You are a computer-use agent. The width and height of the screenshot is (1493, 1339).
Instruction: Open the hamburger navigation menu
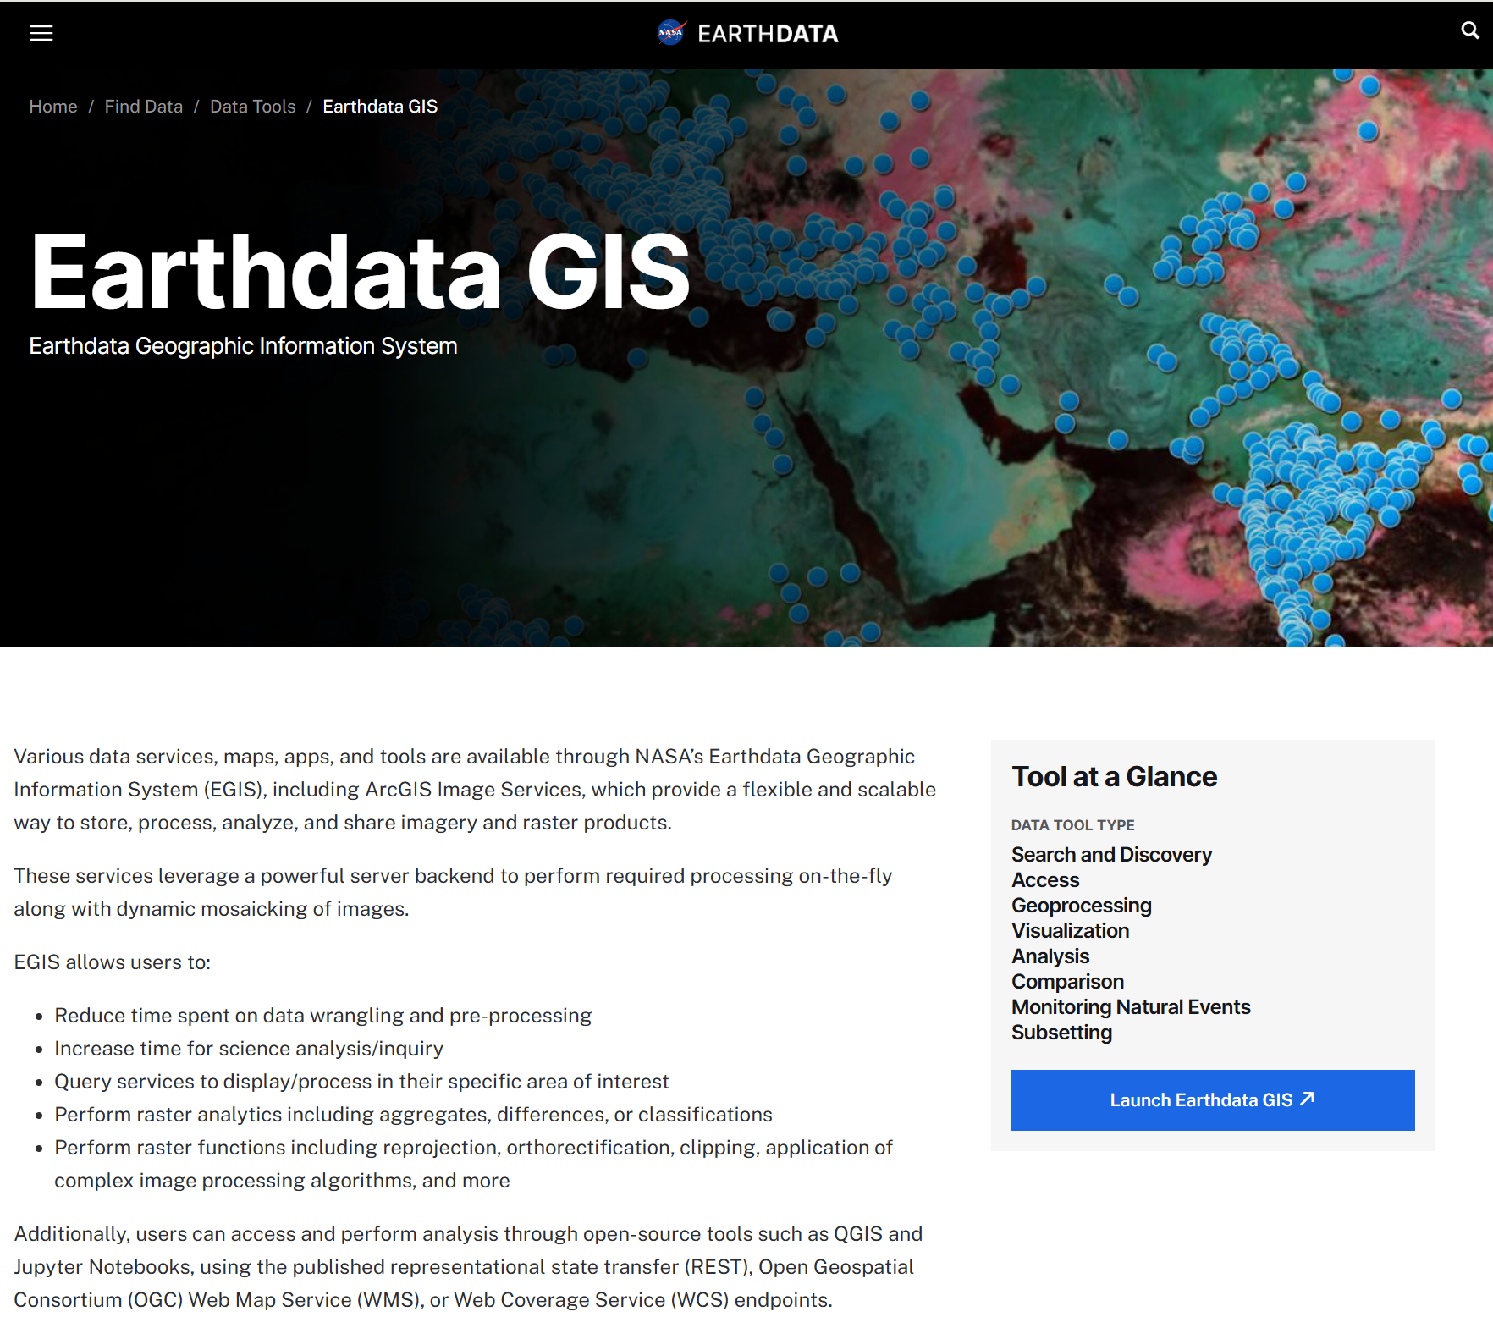pos(41,33)
